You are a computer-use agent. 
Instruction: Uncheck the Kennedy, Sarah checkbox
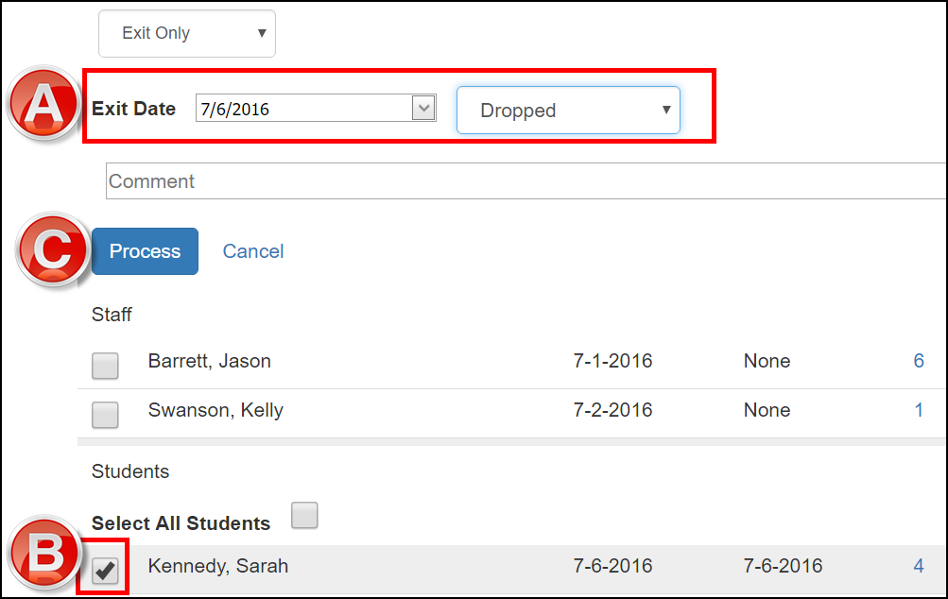(105, 571)
